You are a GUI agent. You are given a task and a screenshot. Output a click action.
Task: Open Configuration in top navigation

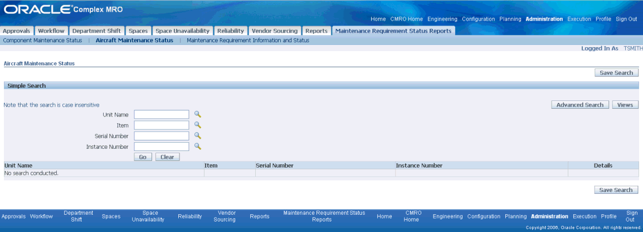coord(478,19)
